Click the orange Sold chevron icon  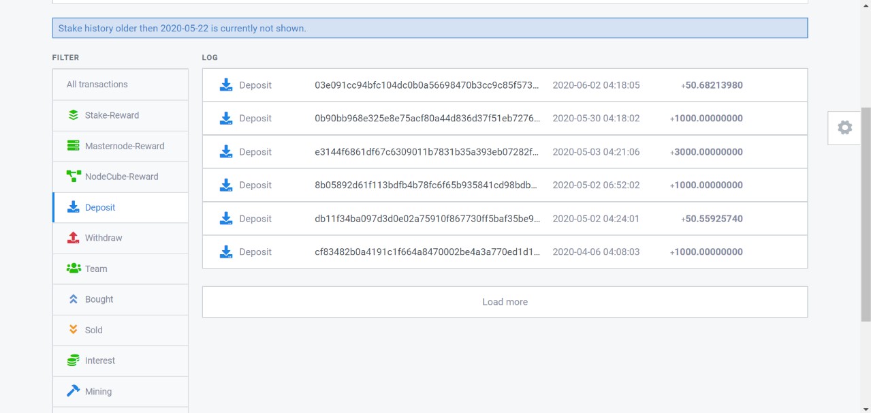click(74, 330)
